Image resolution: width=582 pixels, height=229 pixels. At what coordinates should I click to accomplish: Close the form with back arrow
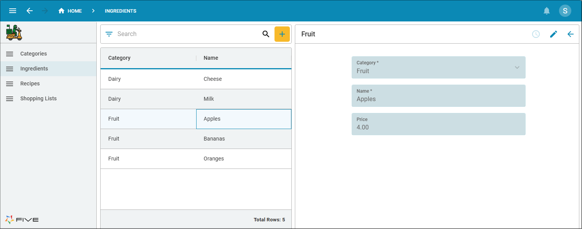[x=570, y=34]
